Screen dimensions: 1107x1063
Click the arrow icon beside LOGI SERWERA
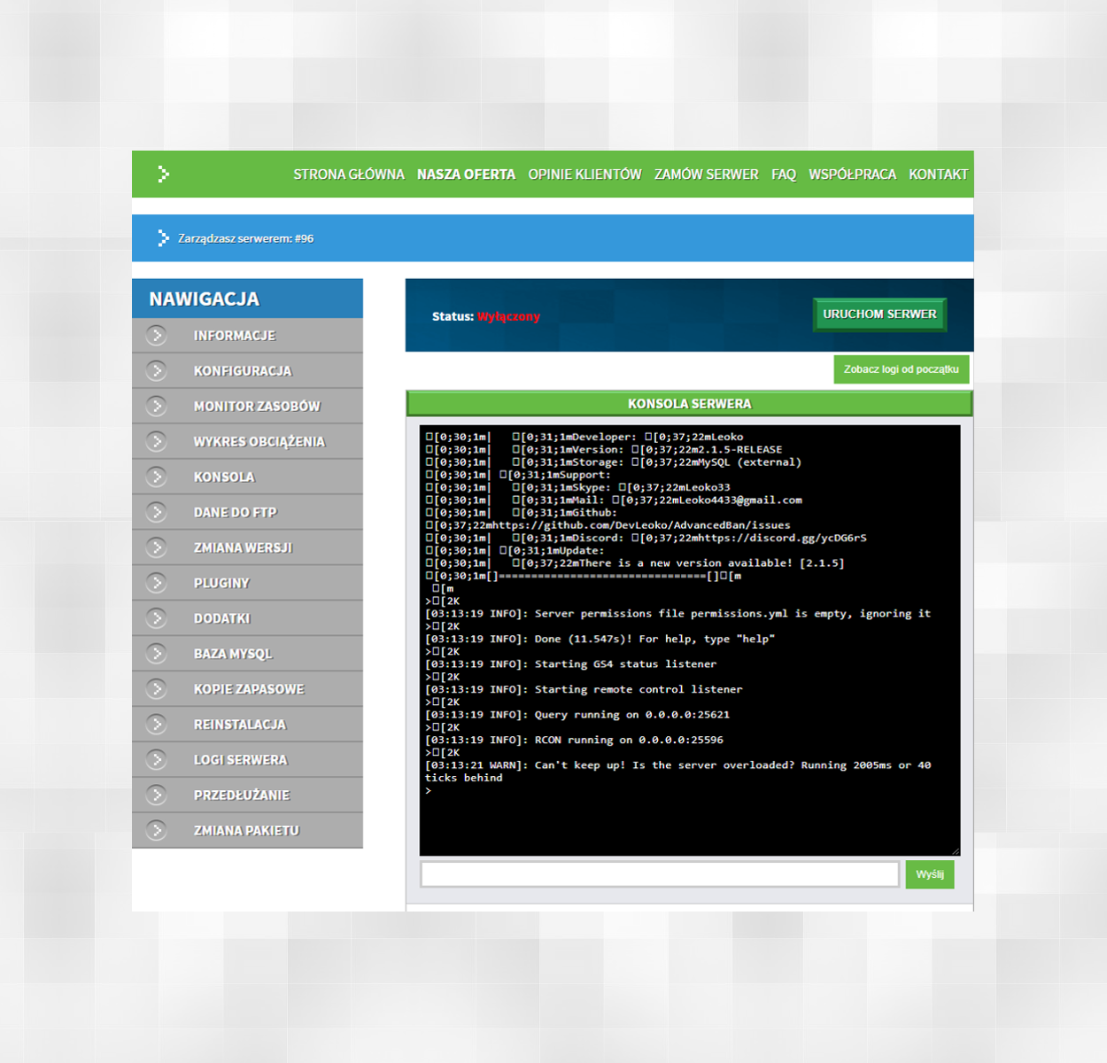click(157, 759)
